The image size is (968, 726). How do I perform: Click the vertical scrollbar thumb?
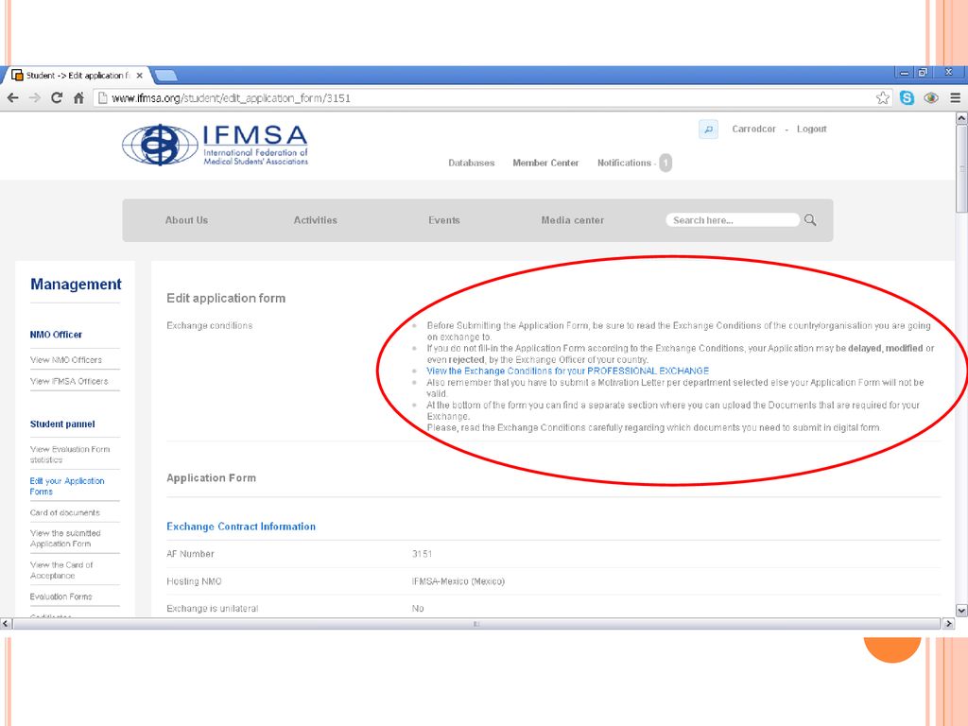click(x=961, y=168)
